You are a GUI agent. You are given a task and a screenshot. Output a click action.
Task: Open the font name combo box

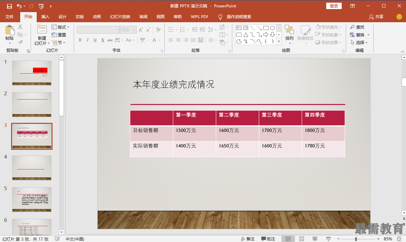98,30
